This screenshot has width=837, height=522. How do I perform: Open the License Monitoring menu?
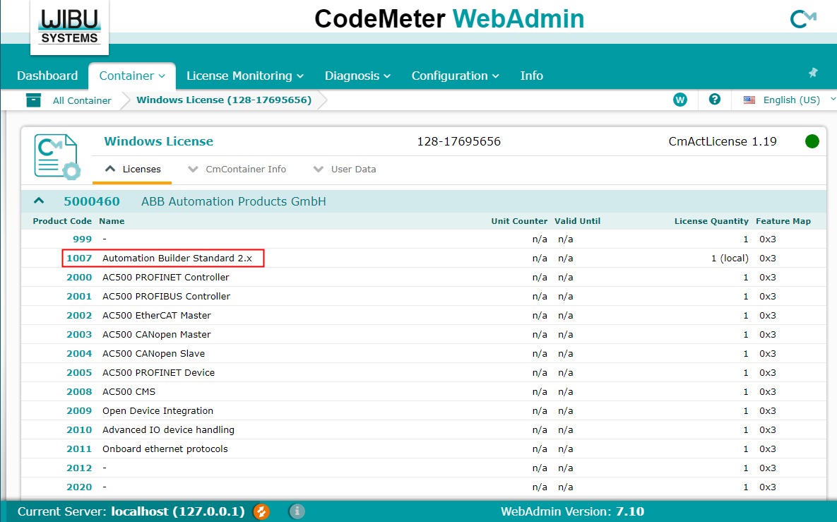coord(245,76)
